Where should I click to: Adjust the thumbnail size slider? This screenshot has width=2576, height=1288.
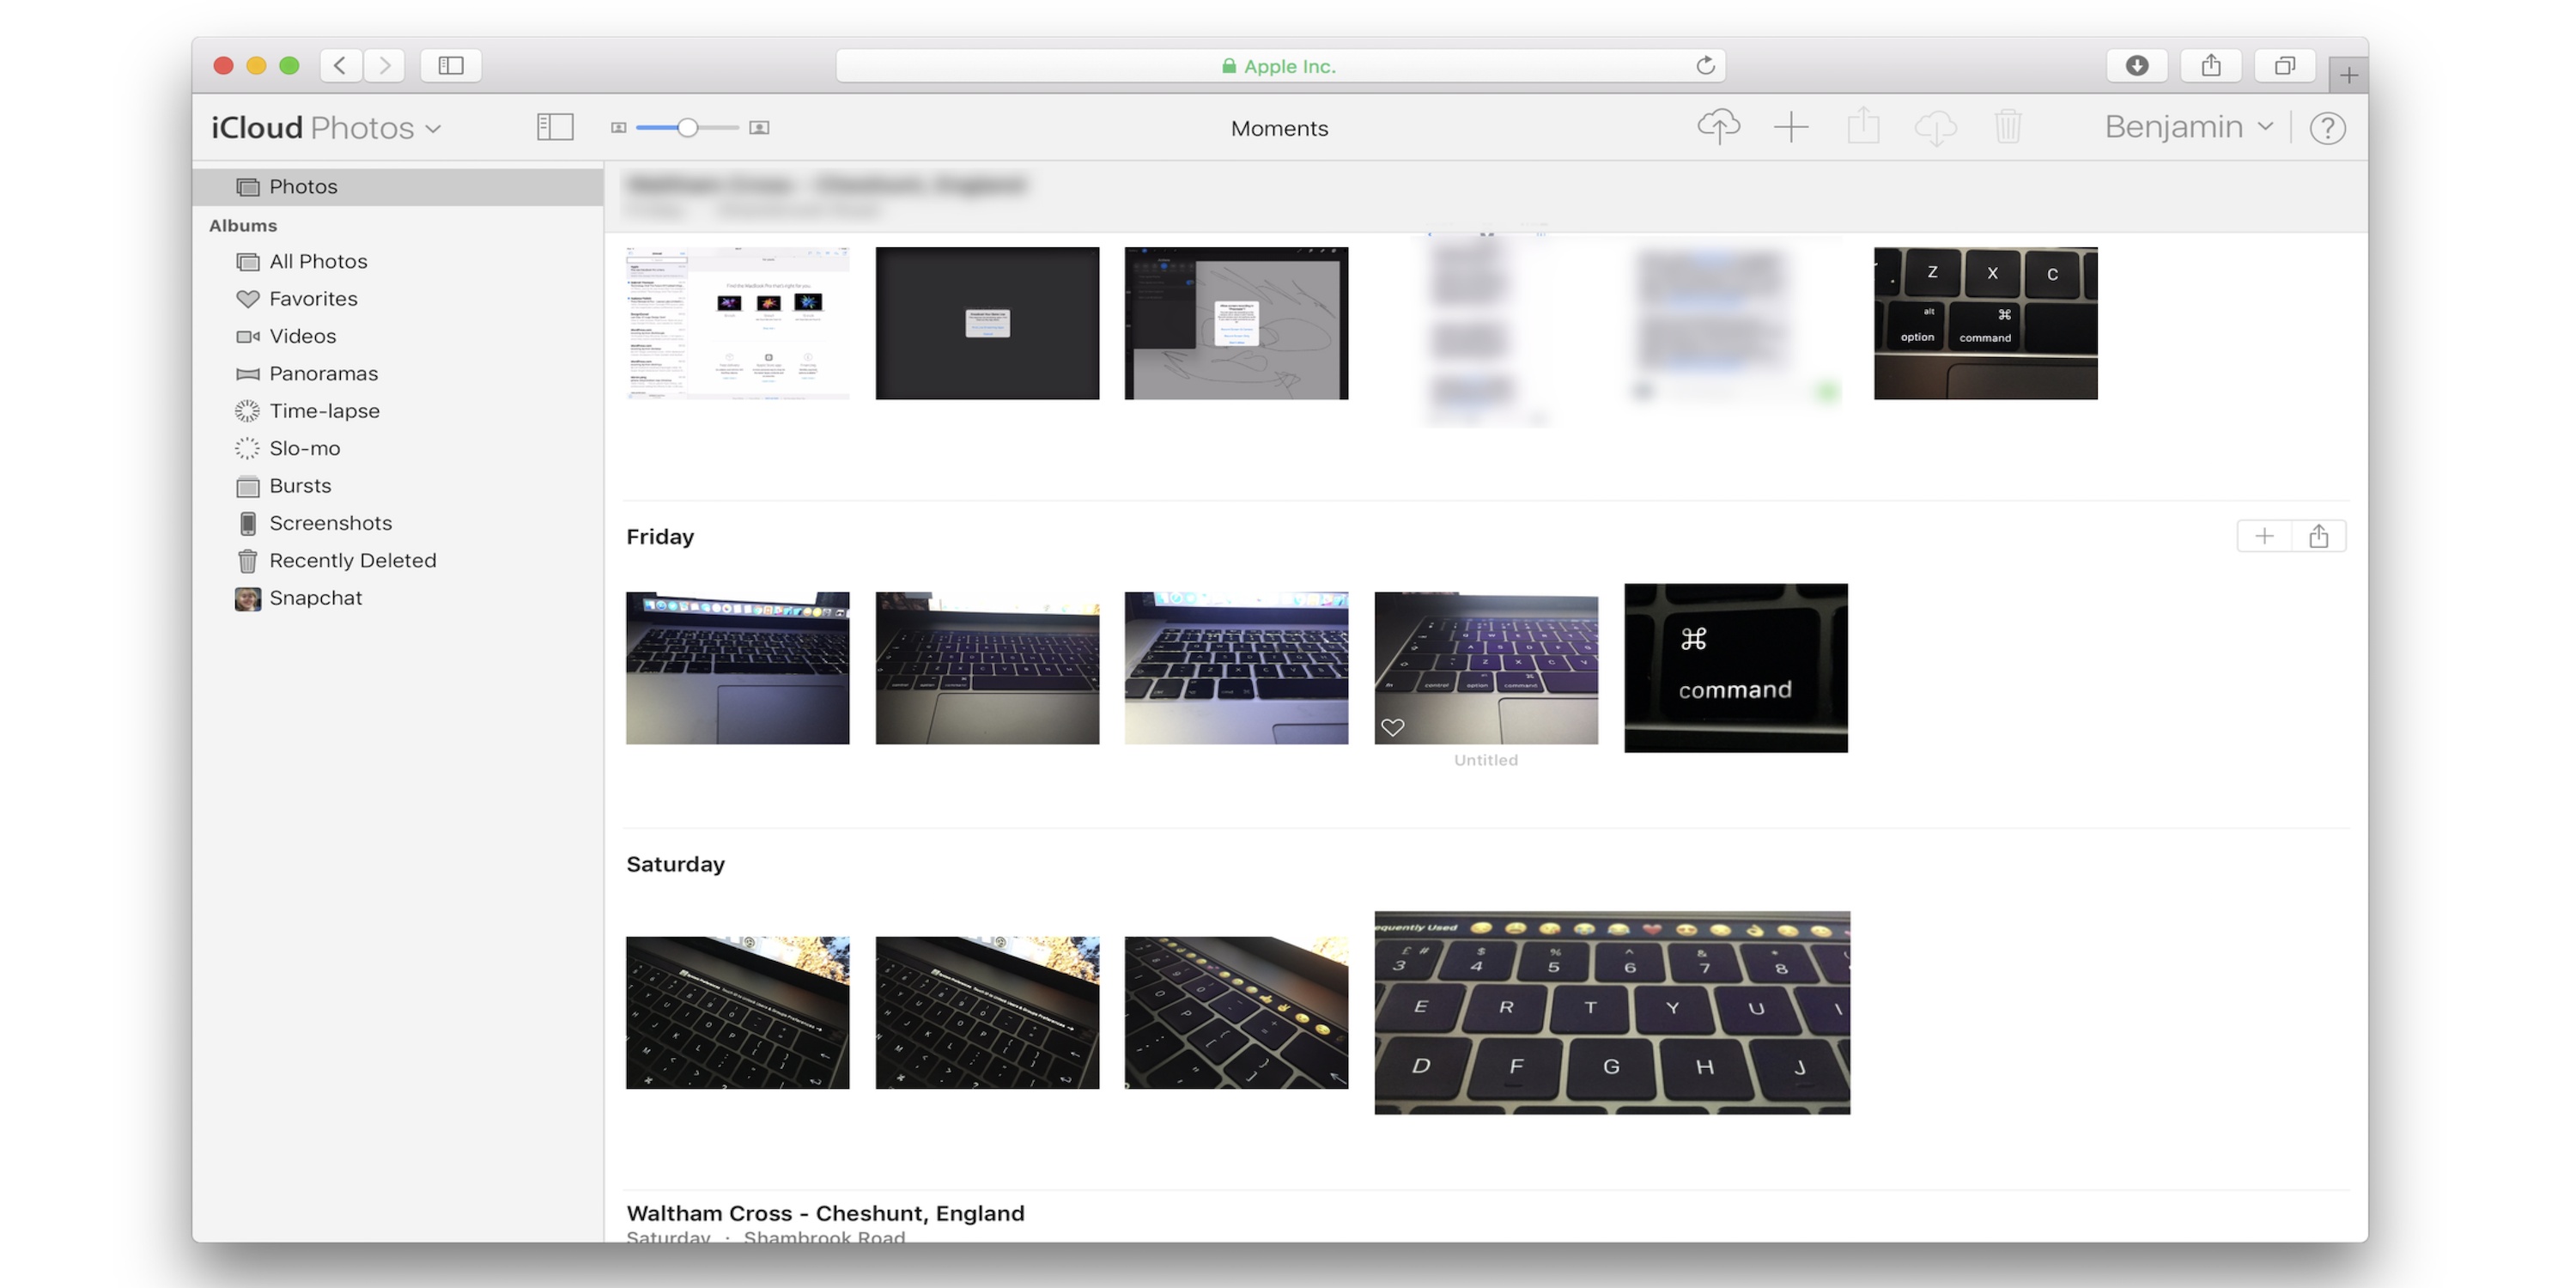688,127
